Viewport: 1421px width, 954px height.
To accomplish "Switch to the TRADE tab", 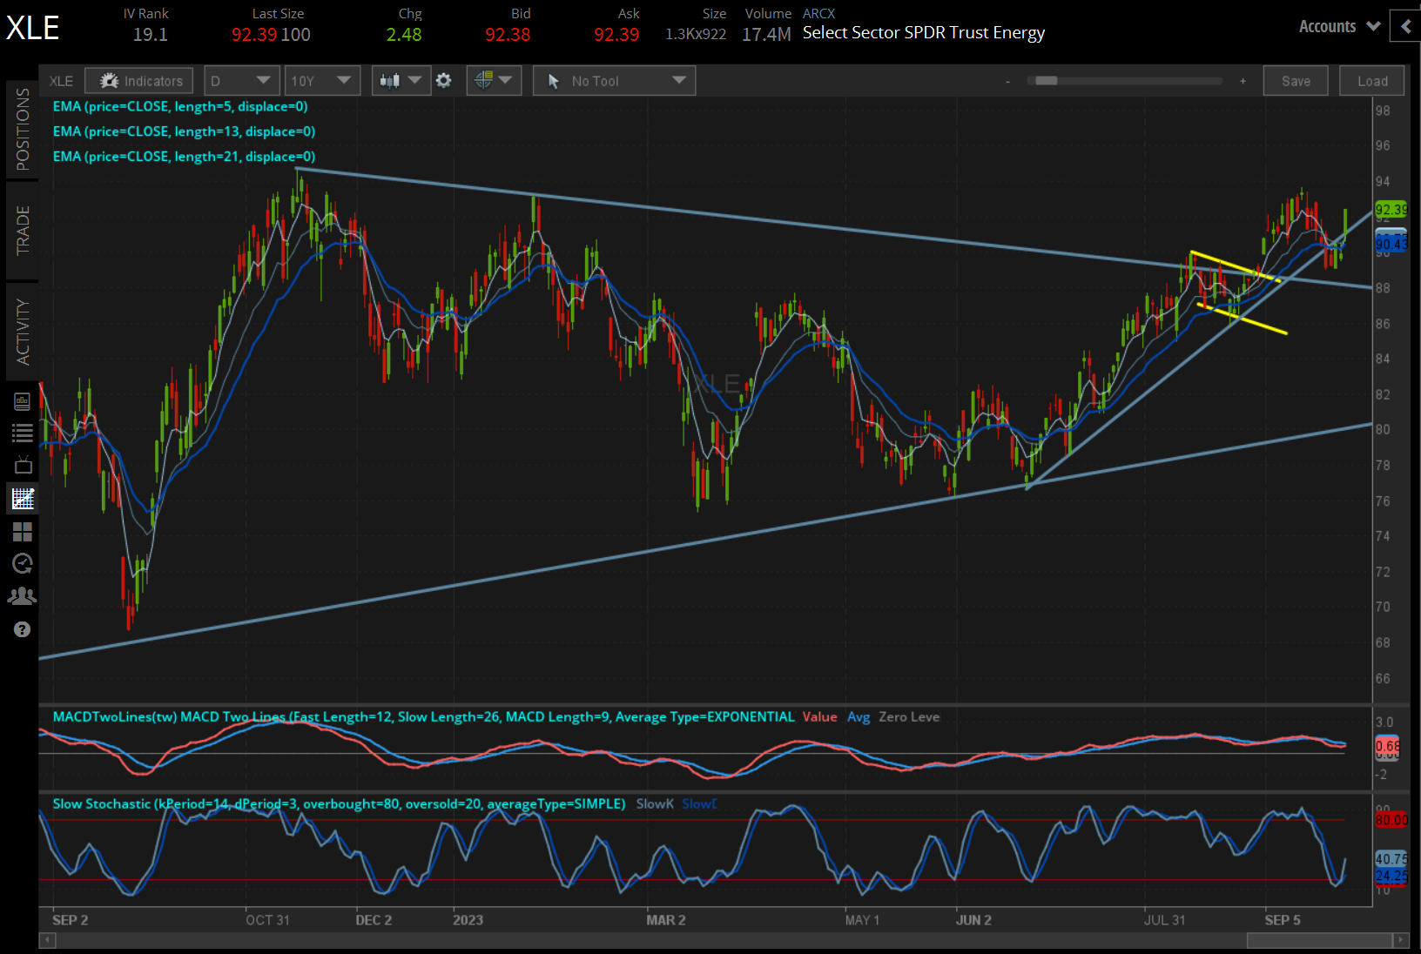I will (24, 229).
